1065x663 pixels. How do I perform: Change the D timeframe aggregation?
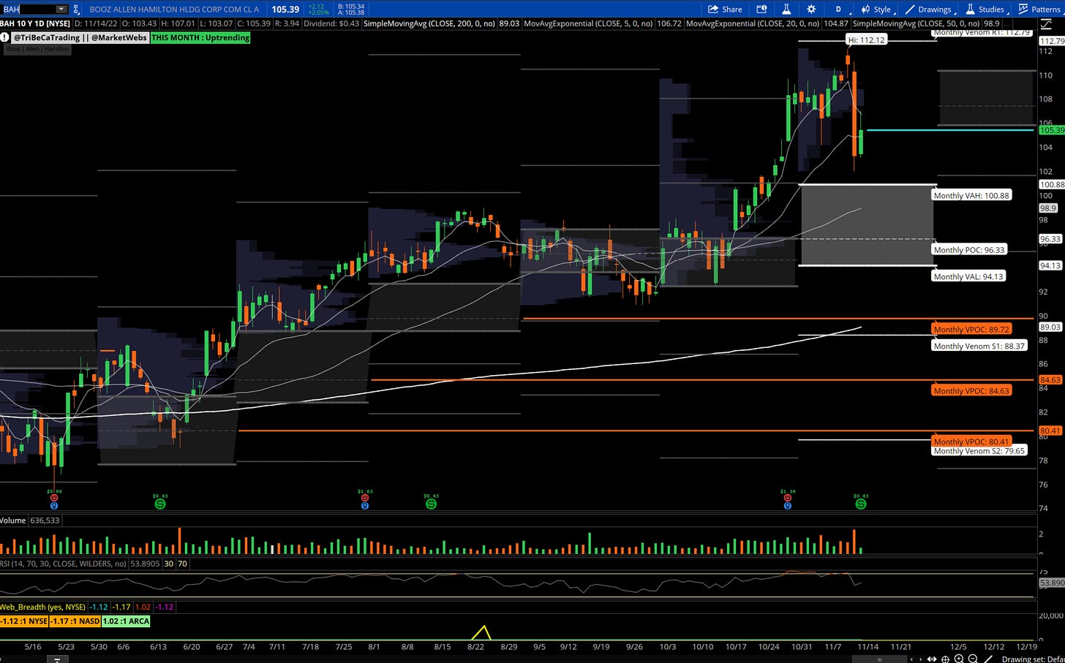(838, 10)
